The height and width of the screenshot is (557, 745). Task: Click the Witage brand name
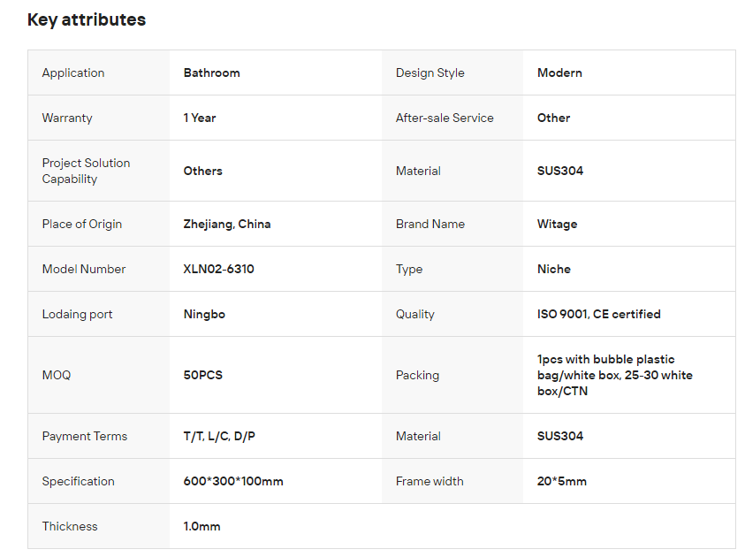coord(557,224)
